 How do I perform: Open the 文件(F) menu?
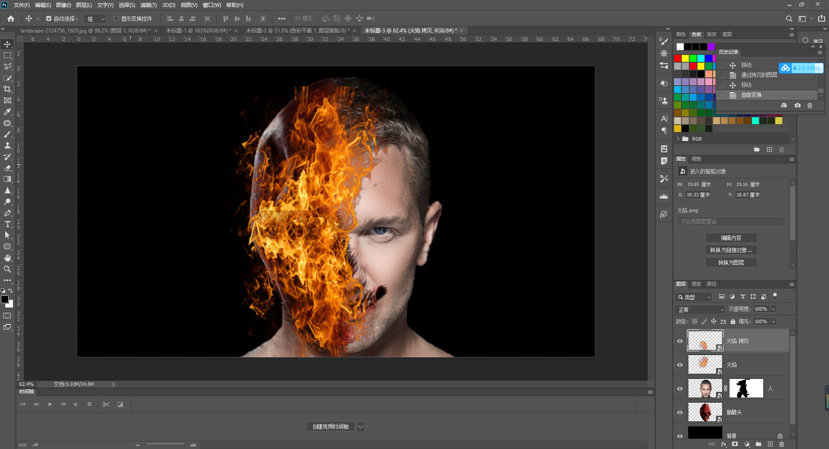coord(22,5)
